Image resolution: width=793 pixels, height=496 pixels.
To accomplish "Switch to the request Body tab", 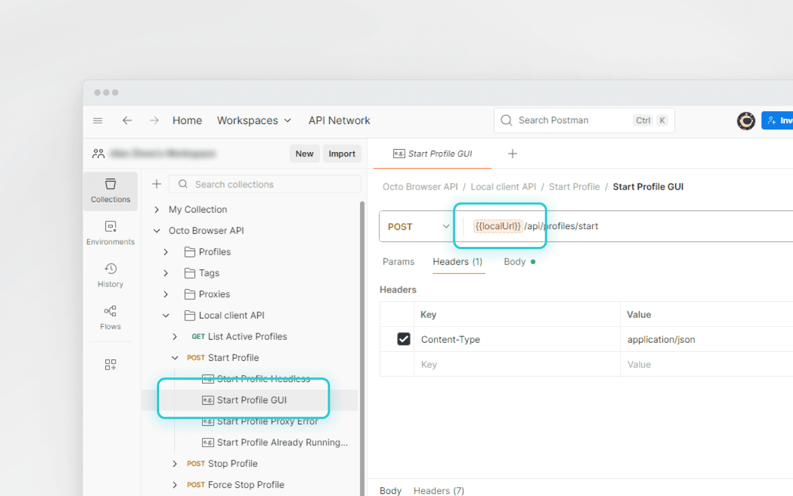I will (519, 262).
